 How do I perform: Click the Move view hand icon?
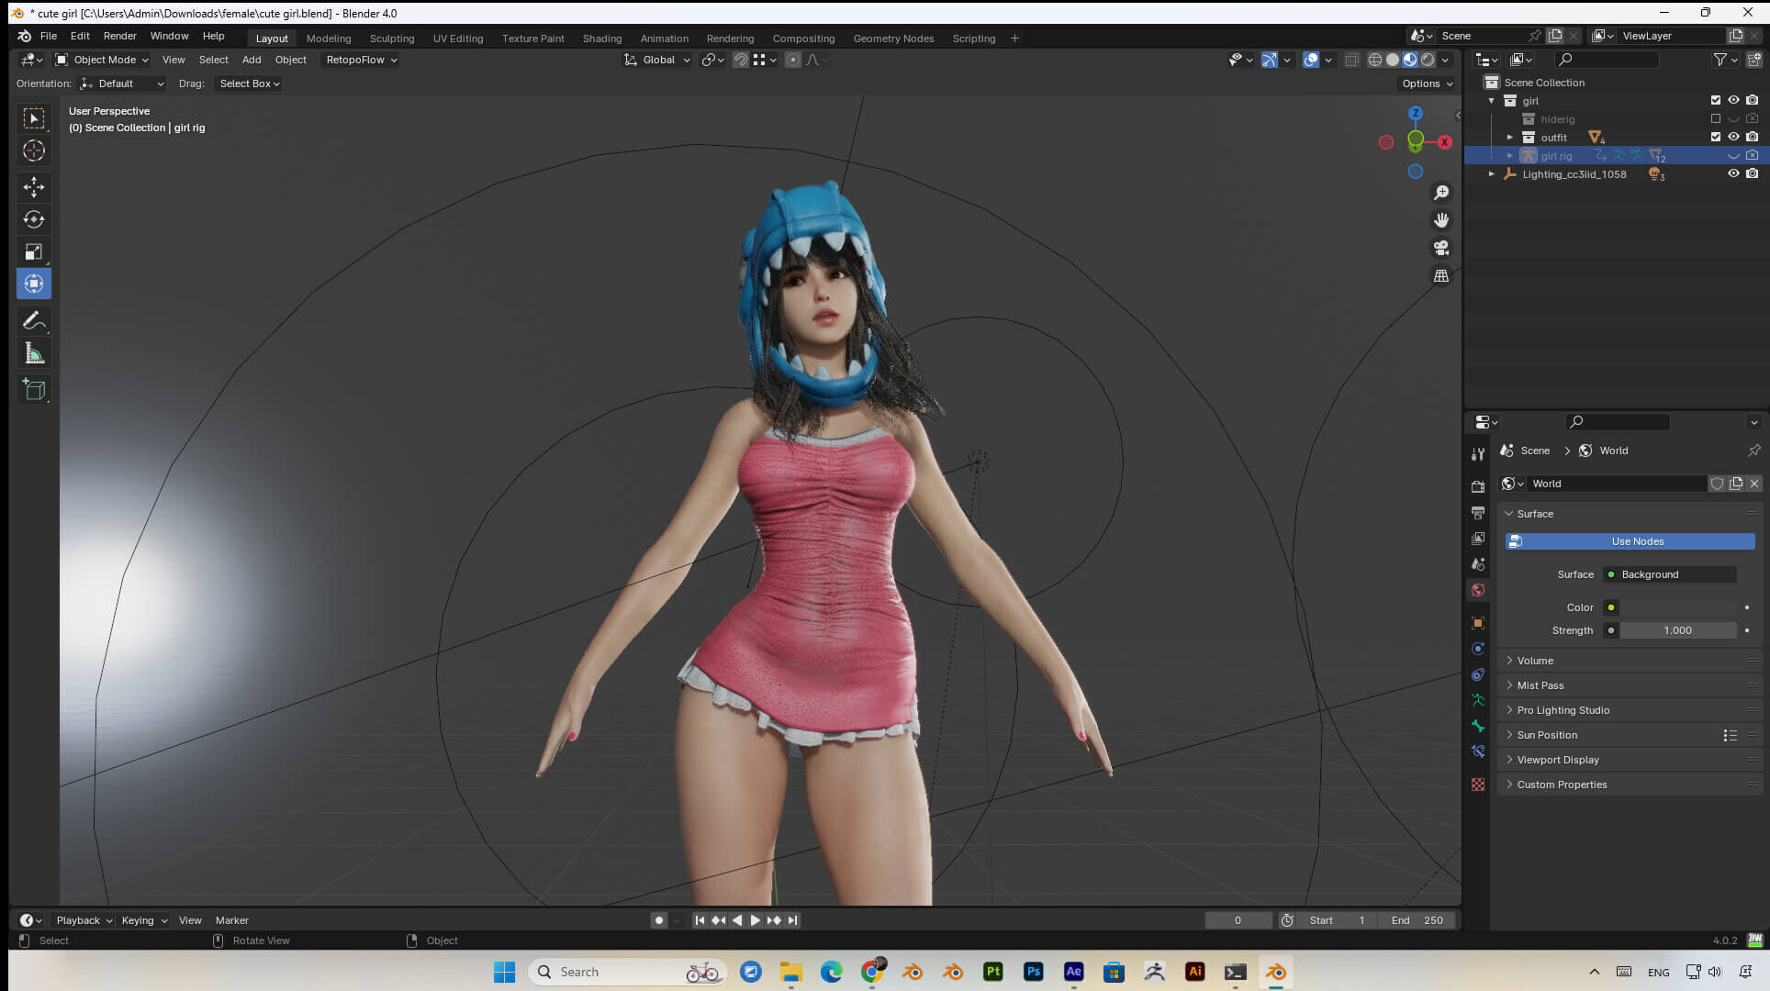coord(1441,220)
